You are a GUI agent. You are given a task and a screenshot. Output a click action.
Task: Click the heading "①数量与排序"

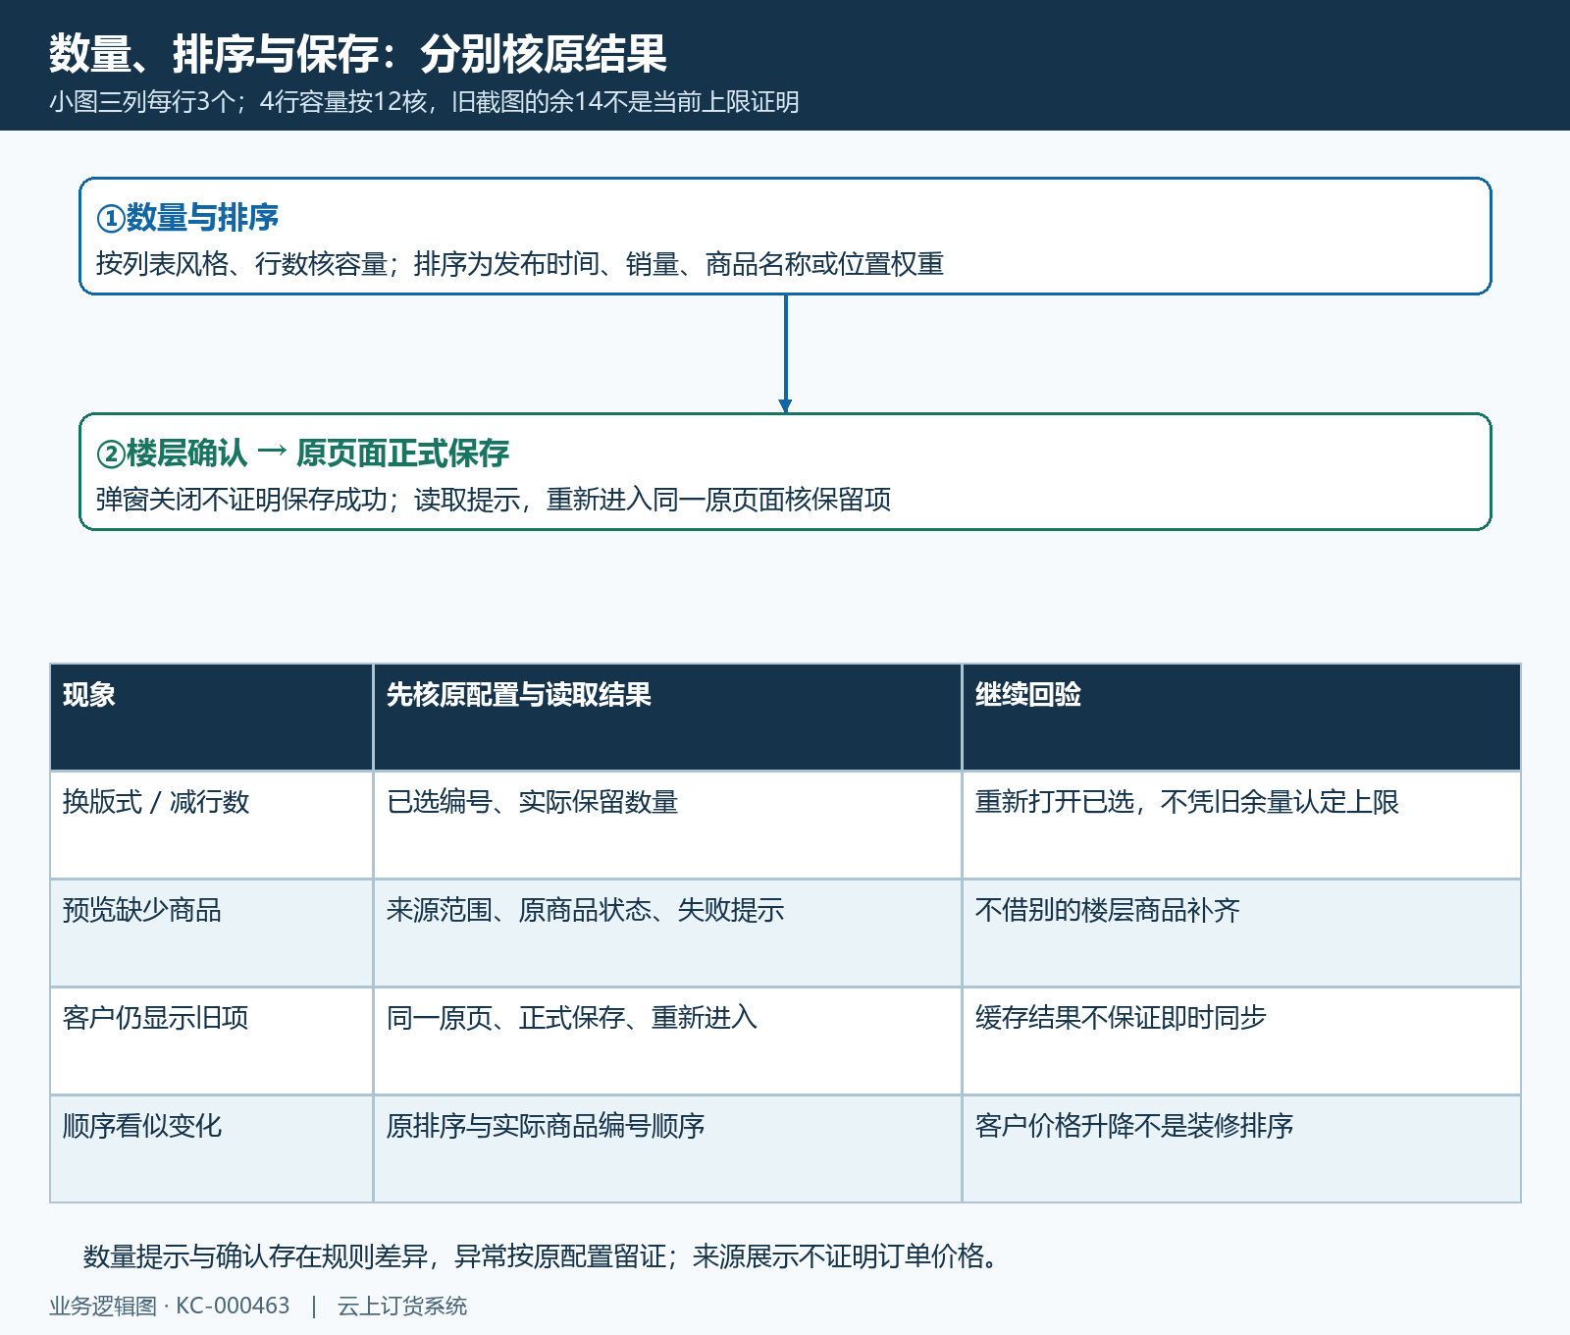point(187,217)
